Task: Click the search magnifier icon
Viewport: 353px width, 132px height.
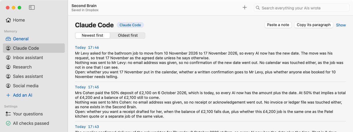Action: 258,8
